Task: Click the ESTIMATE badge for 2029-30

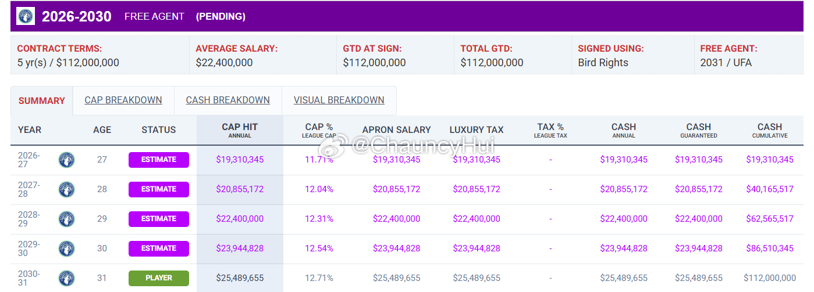Action: tap(159, 248)
